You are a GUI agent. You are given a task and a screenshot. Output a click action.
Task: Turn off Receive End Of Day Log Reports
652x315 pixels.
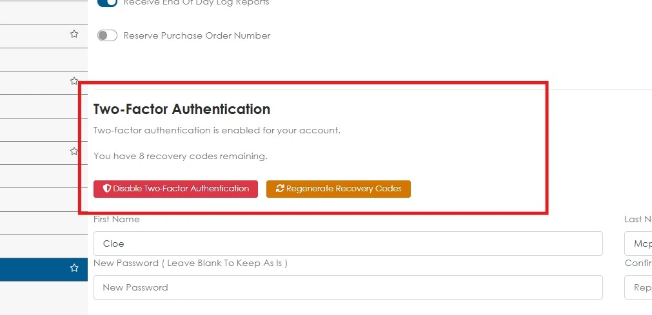(107, 3)
